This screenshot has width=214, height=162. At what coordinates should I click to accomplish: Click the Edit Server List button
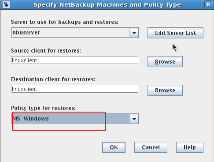[175, 33]
